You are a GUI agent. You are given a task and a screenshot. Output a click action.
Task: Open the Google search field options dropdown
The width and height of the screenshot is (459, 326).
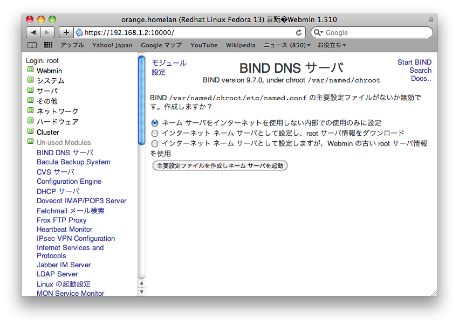point(319,32)
